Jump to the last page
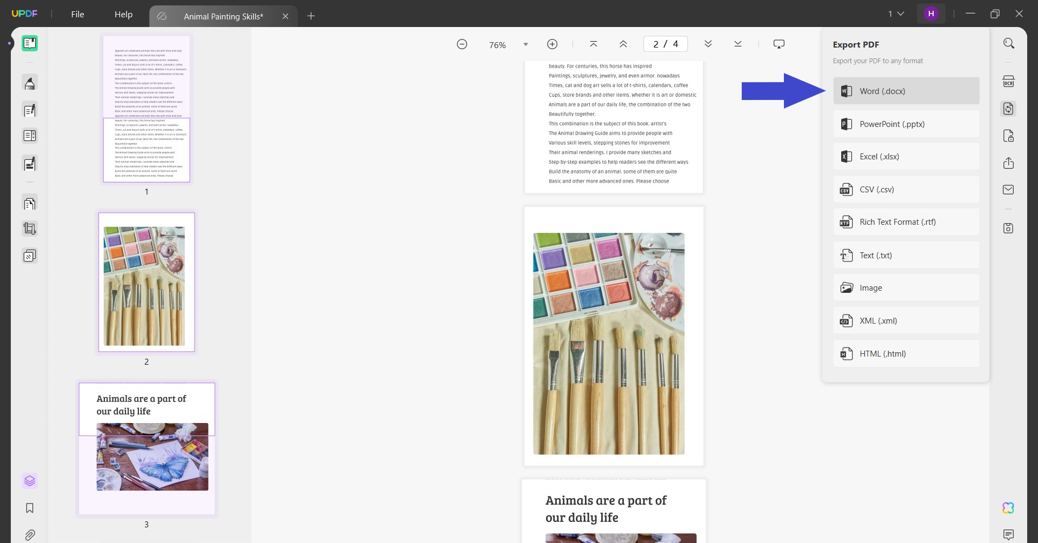Viewport: 1038px width, 543px height. 738,44
